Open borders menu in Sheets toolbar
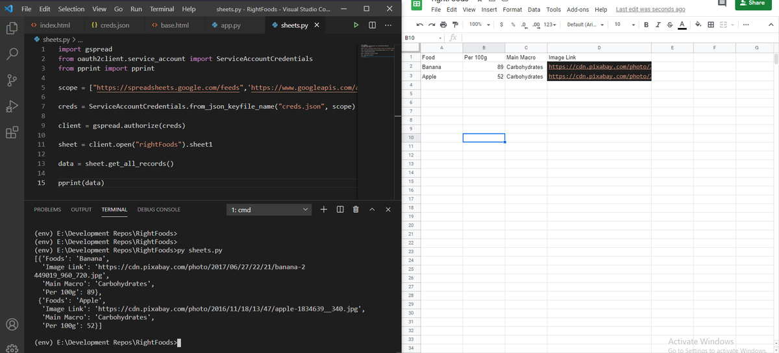 tap(711, 24)
